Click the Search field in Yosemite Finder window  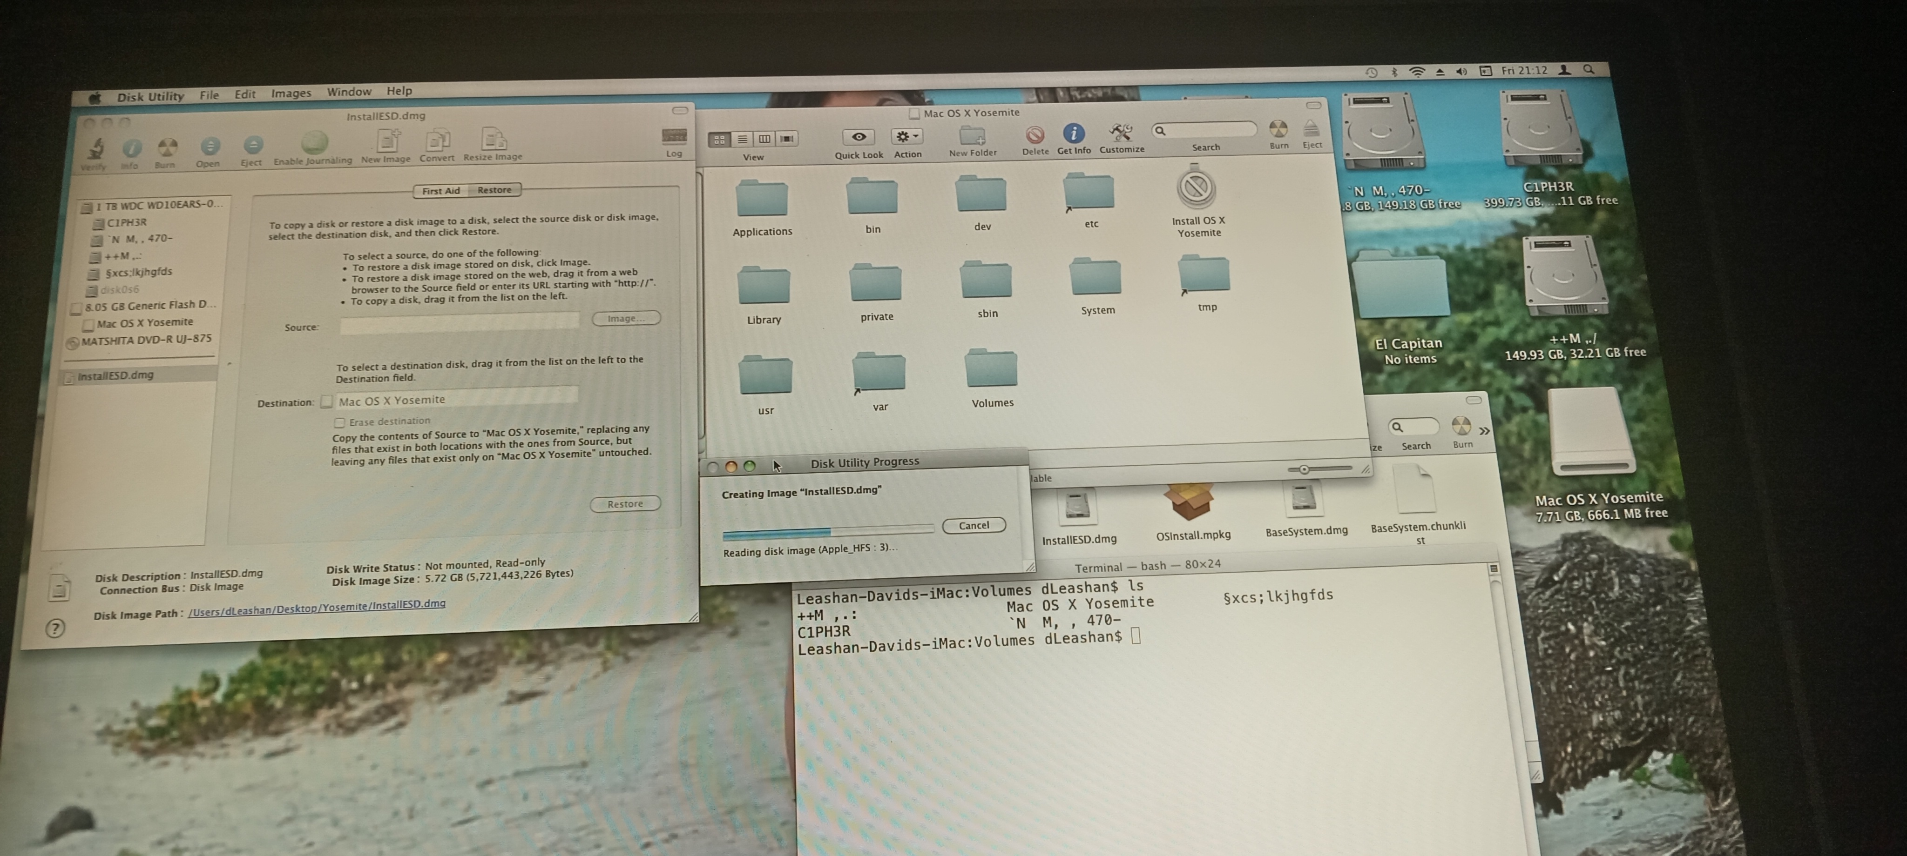click(x=1204, y=130)
